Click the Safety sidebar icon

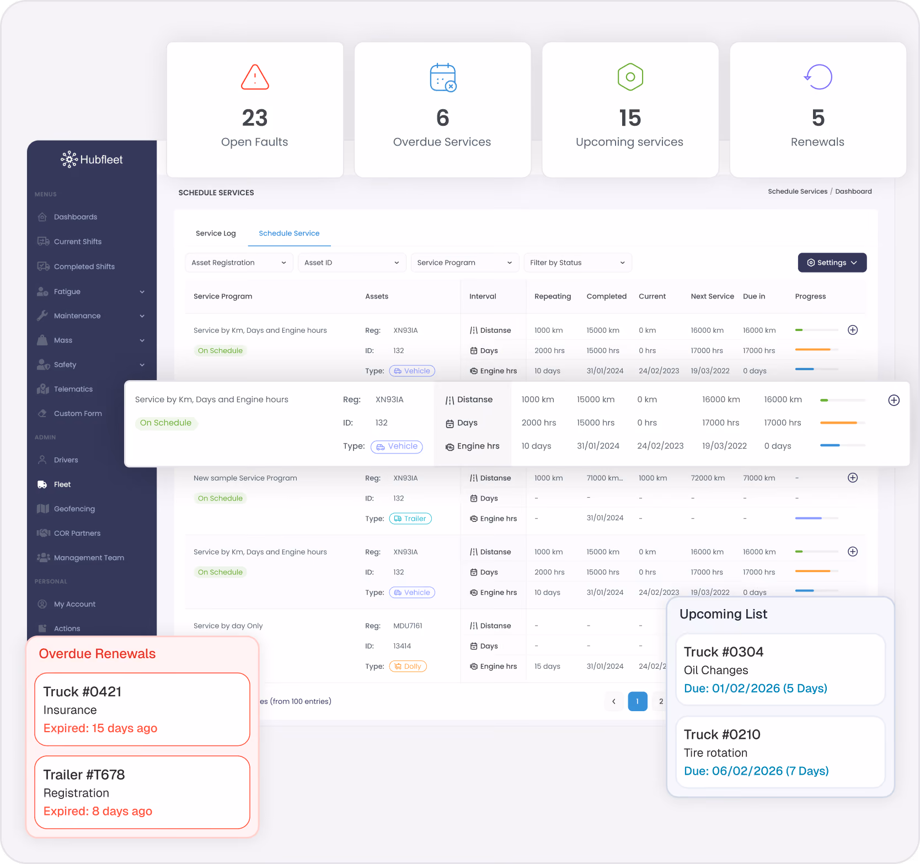[x=42, y=364]
